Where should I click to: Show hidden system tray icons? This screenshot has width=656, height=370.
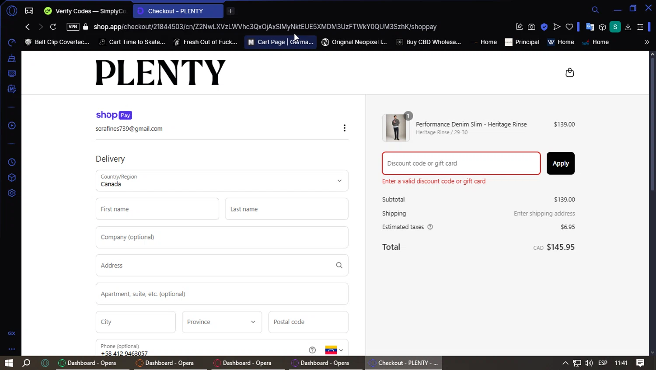tap(565, 363)
